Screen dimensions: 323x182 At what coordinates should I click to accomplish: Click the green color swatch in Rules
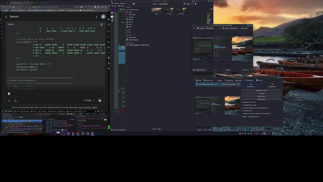62,131
